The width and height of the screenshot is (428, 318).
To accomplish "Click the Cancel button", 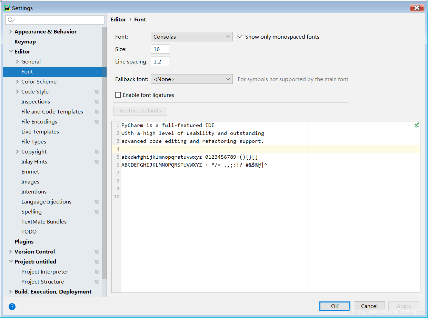I will (369, 306).
